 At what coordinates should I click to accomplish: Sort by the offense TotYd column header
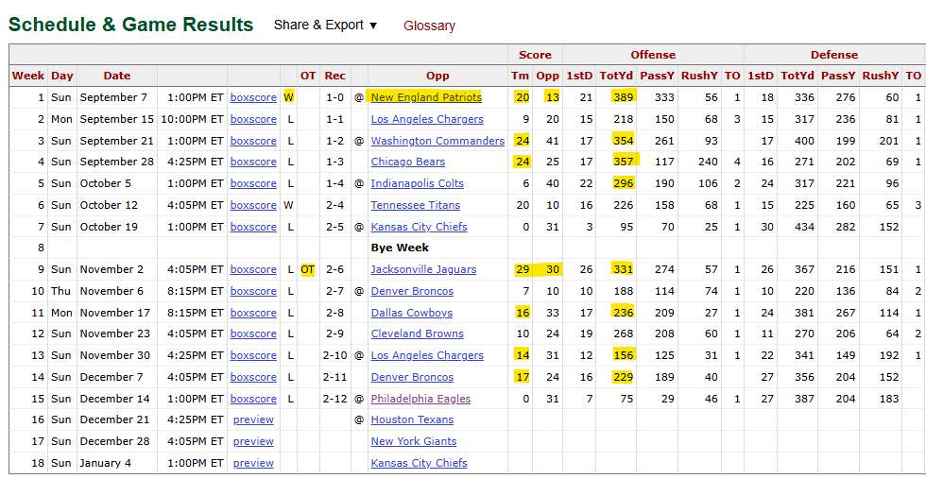coord(616,76)
